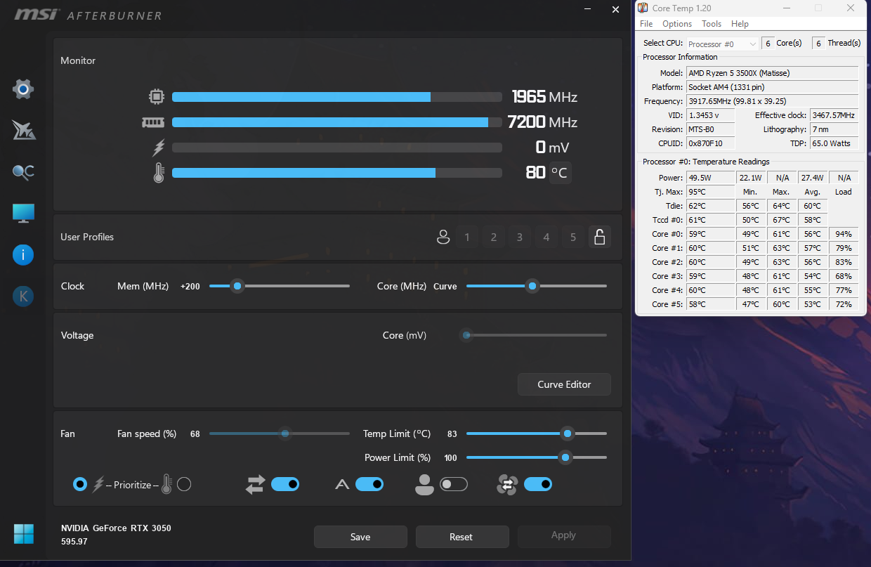Toggle the automatic fan speed switch
This screenshot has height=567, width=871.
click(369, 484)
